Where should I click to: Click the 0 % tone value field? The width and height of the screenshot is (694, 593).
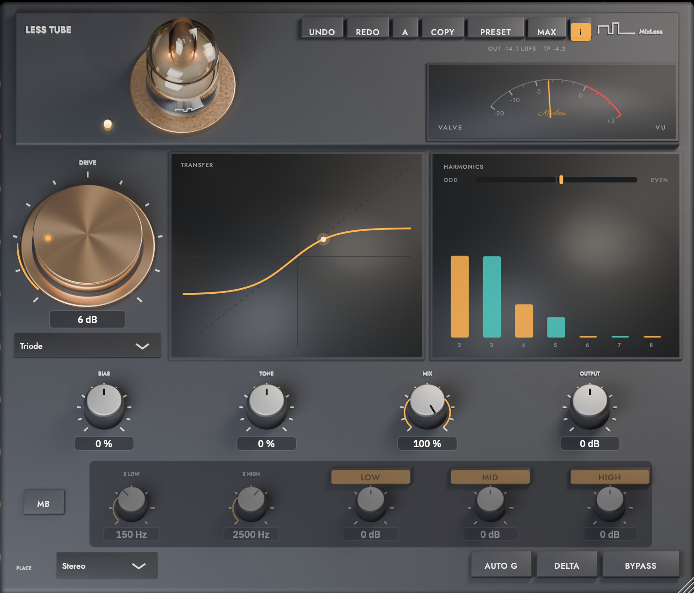point(267,443)
